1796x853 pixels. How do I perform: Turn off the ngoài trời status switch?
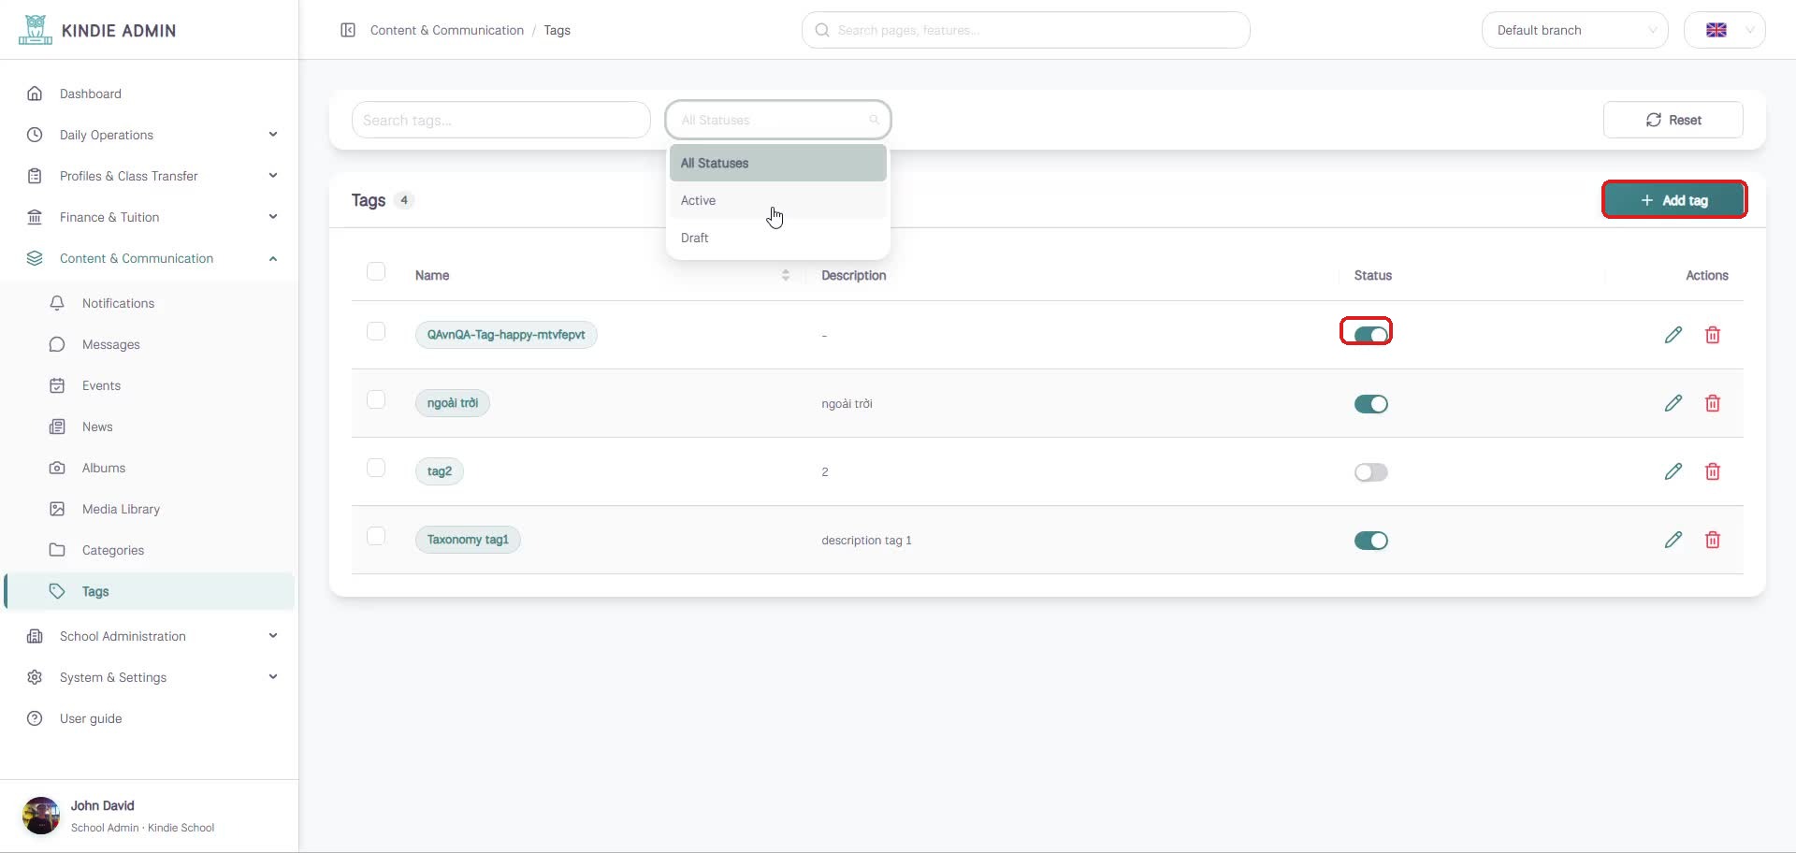pos(1370,404)
